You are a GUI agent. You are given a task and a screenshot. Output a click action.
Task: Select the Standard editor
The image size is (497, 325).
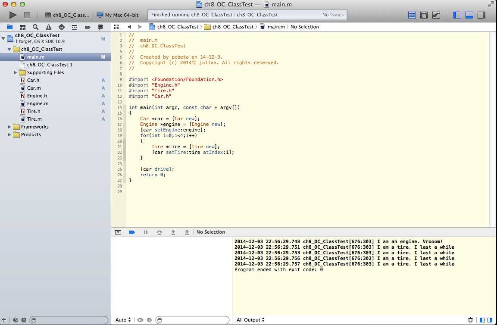pos(412,15)
